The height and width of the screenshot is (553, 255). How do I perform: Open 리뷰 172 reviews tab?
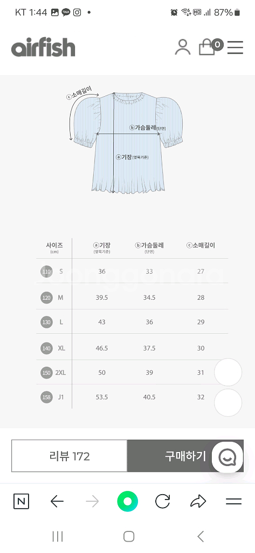pyautogui.click(x=70, y=456)
